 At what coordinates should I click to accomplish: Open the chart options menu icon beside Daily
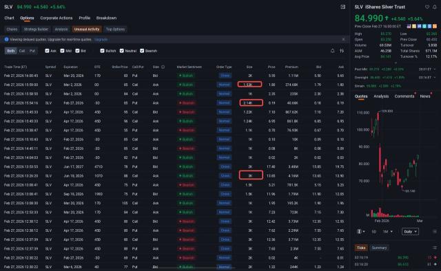435,231
